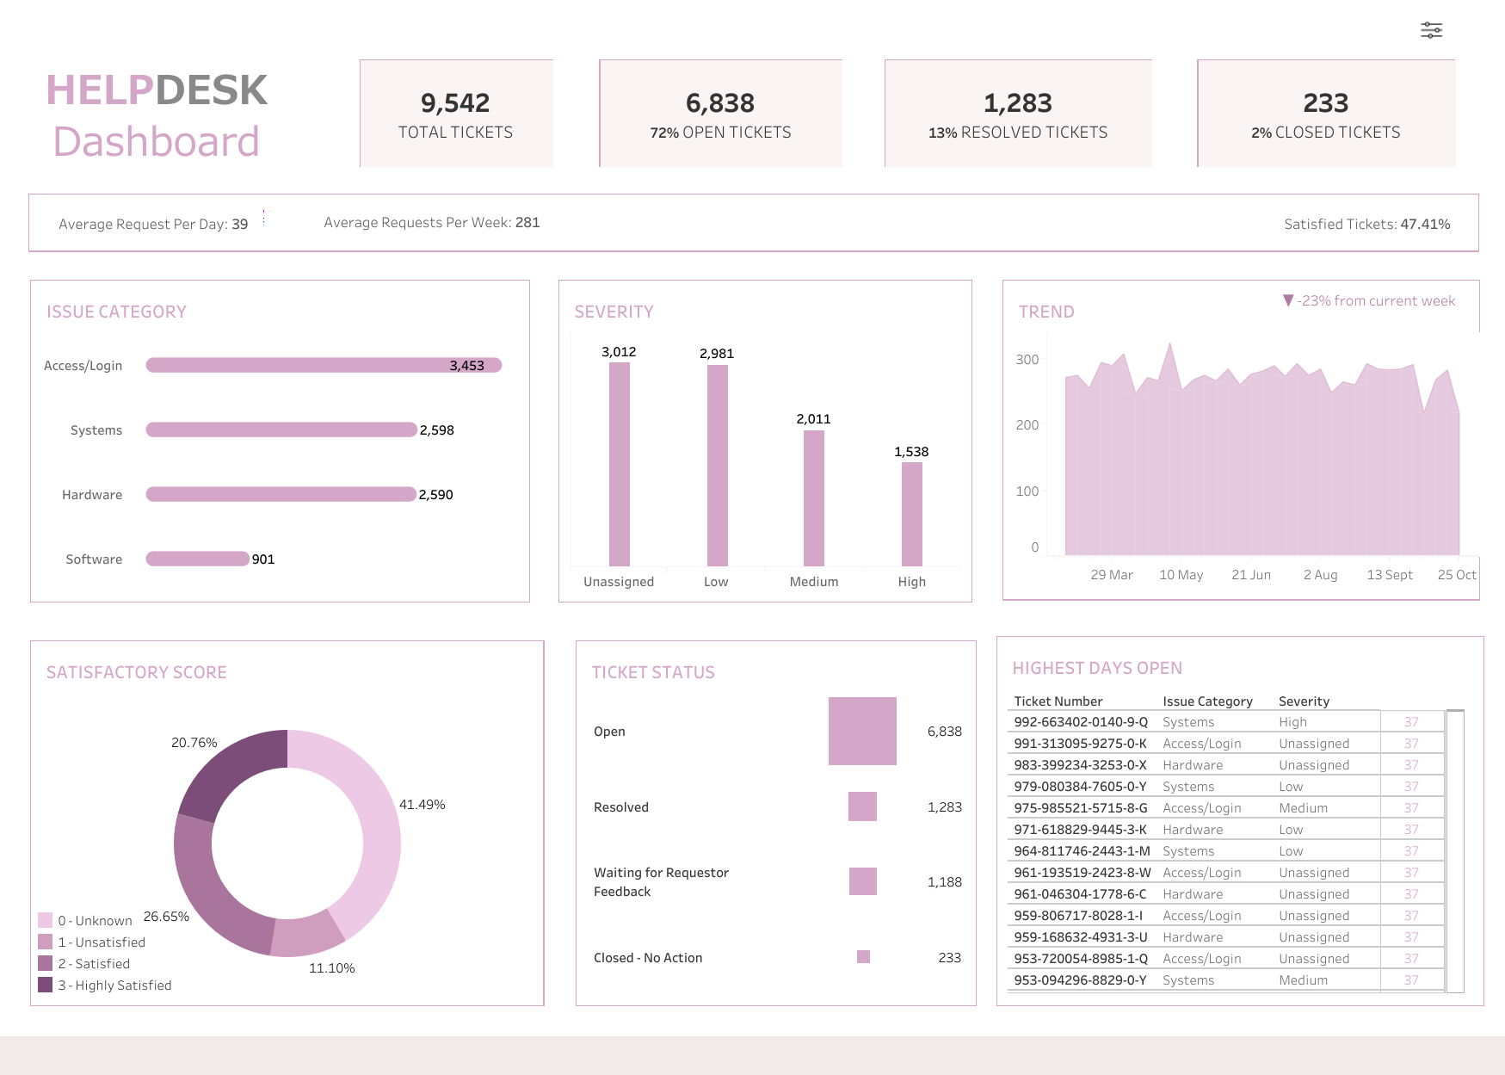Click Satisfied Tickets: 47.41% value
This screenshot has height=1075, width=1505.
click(x=1425, y=224)
